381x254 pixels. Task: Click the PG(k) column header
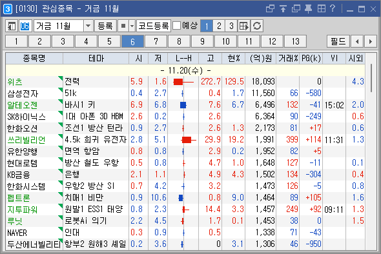pos(311,59)
